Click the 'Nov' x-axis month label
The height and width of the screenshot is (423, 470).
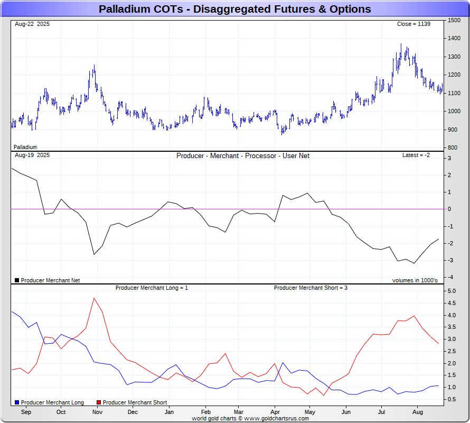pos(97,412)
